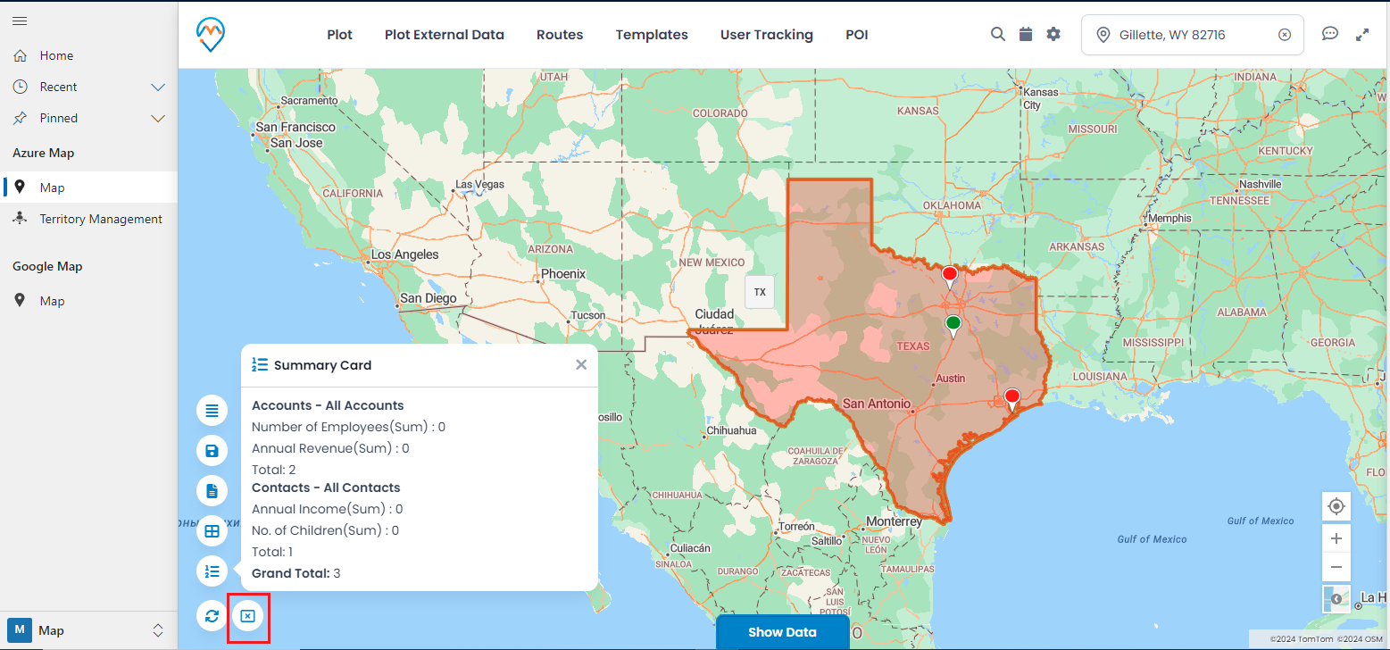
Task: Open the settings gear icon
Action: coord(1053,34)
